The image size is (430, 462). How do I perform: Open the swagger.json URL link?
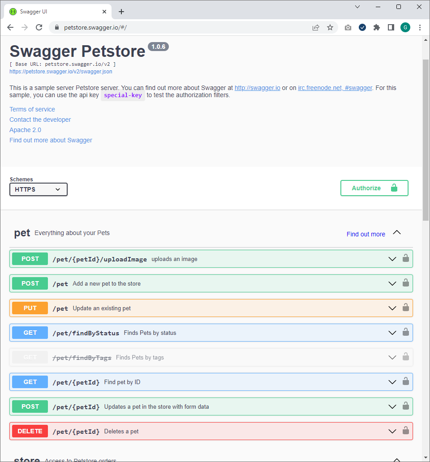pos(61,72)
